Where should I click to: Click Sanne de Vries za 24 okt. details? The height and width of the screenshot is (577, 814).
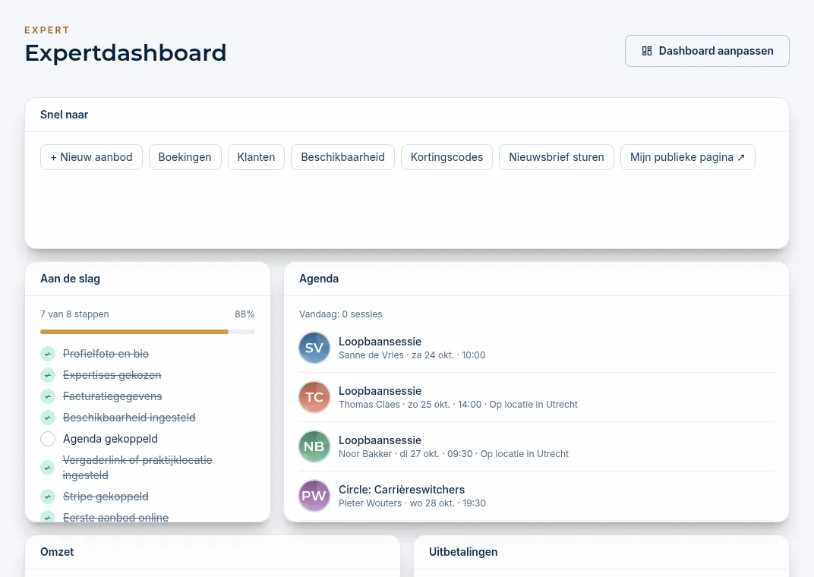pyautogui.click(x=412, y=355)
